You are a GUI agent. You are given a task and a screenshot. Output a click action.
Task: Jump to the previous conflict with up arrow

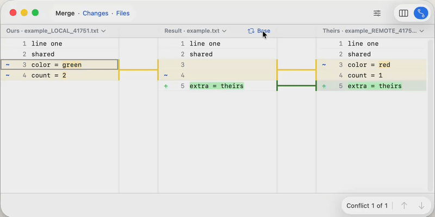coord(404,206)
